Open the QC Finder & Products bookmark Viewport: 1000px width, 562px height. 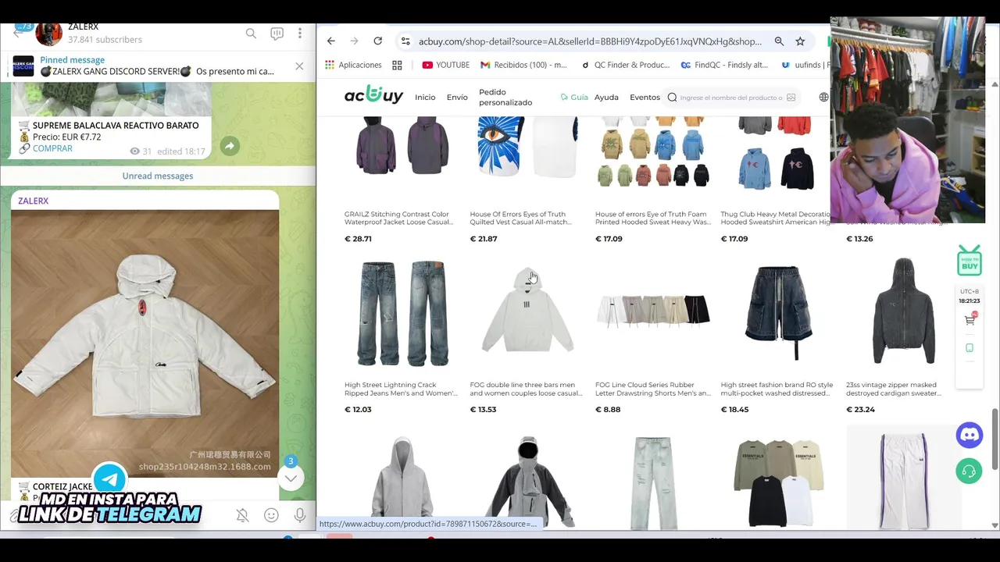(x=626, y=65)
